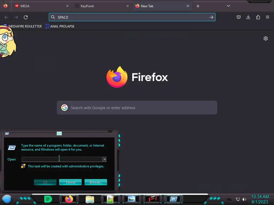The width and height of the screenshot is (274, 205).
Task: Open the second bookmark in bookmarks toolbar
Action: pyautogui.click(x=60, y=26)
